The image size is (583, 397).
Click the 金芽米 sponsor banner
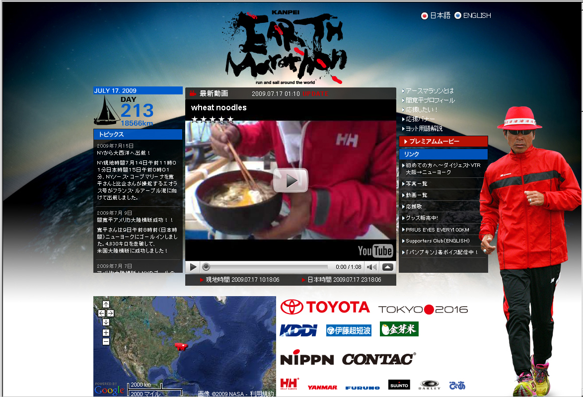pyautogui.click(x=399, y=329)
